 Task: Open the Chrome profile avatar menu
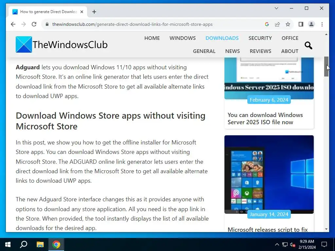click(x=311, y=24)
